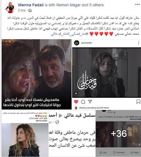Expand the '5 others' tagged list

96,5
